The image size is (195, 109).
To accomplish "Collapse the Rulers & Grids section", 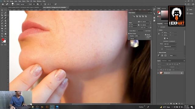I will point(158,52).
